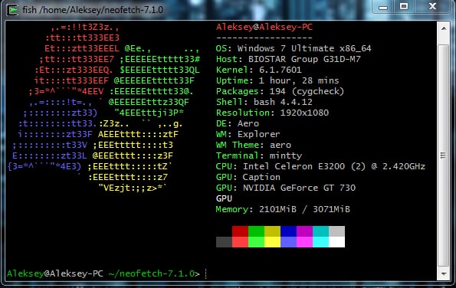Click the 'GPU: Caption' line
The height and width of the screenshot is (288, 456).
pos(248,178)
